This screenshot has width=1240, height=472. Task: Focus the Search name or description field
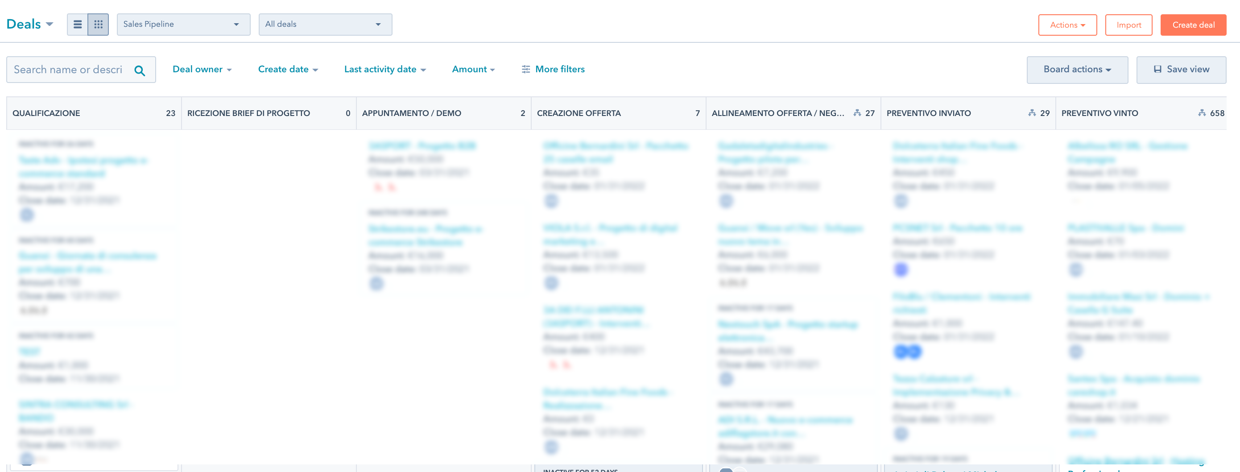(x=81, y=70)
